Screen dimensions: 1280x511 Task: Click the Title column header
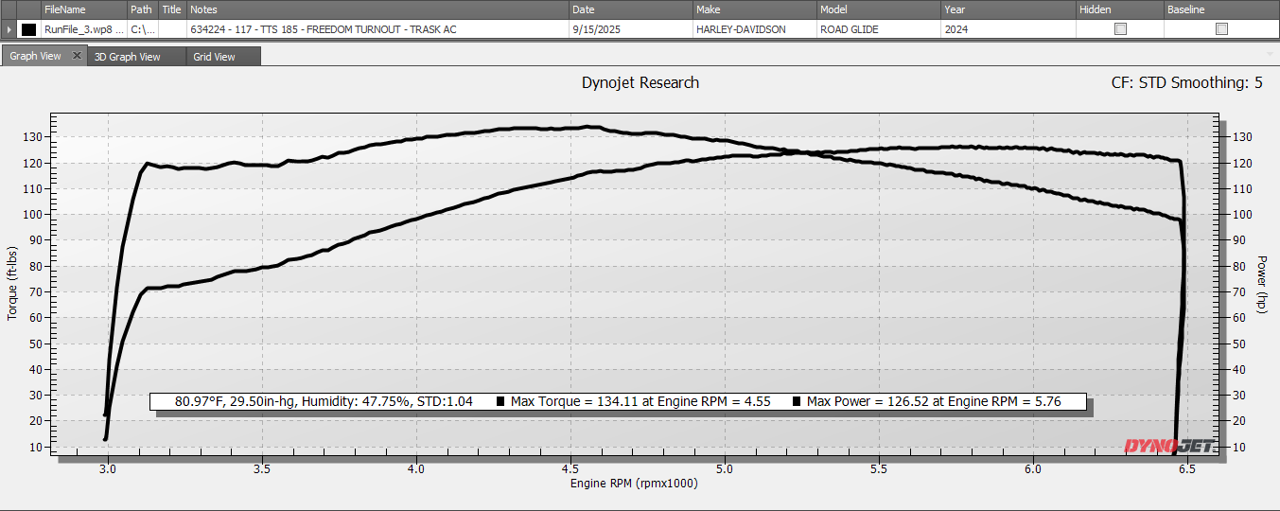pyautogui.click(x=172, y=9)
